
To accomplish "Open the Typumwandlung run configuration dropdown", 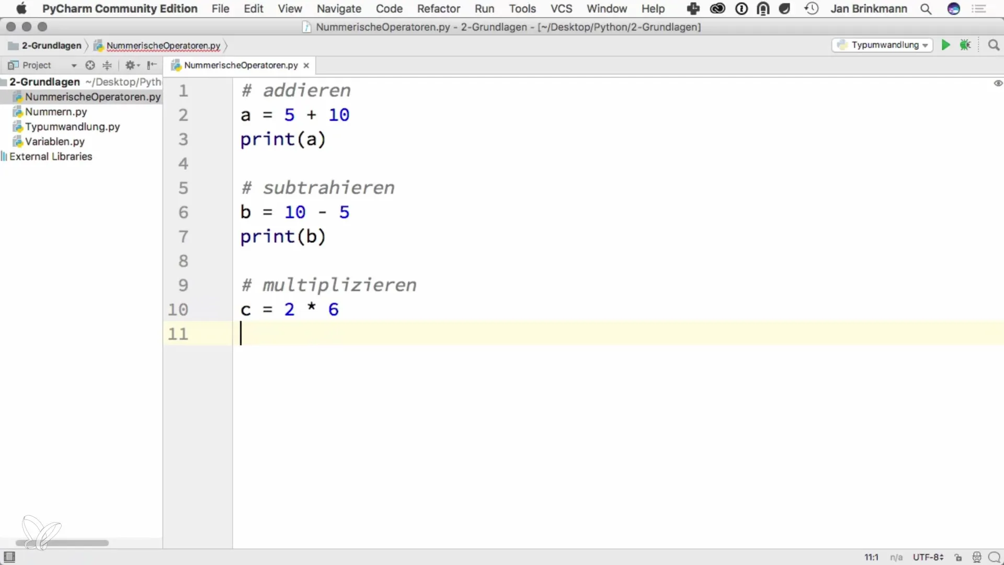I will tap(882, 45).
